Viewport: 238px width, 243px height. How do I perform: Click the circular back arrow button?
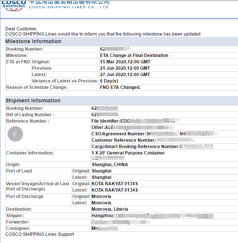pos(15,134)
